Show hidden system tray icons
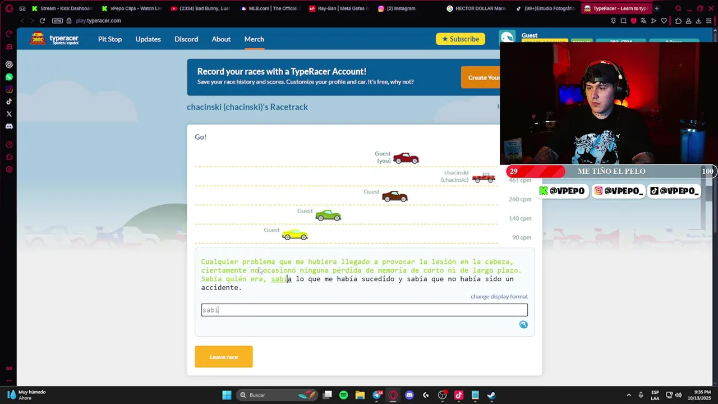Image resolution: width=718 pixels, height=404 pixels. click(629, 395)
